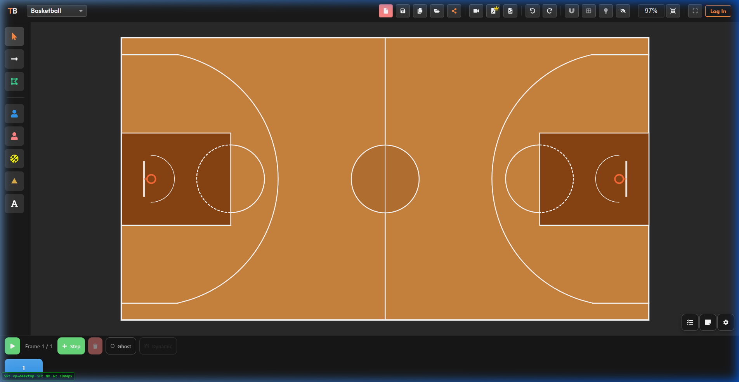Select the blue player tool

(14, 114)
